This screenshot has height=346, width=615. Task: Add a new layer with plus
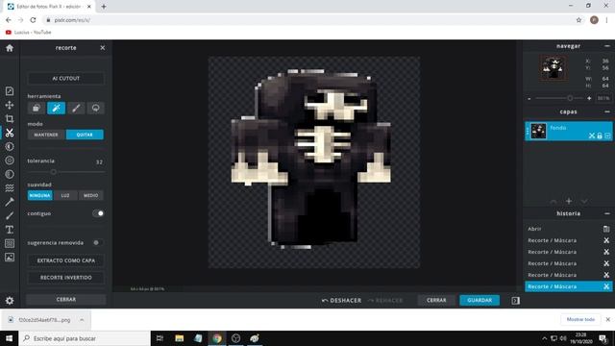tap(569, 201)
